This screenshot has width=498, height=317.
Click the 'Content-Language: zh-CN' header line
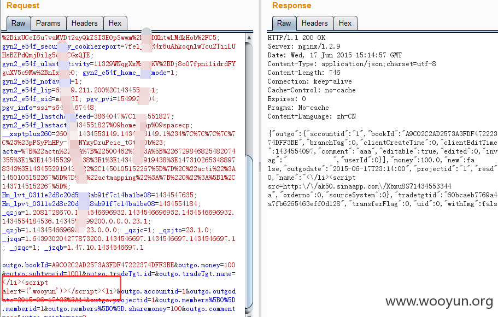tap(312, 116)
